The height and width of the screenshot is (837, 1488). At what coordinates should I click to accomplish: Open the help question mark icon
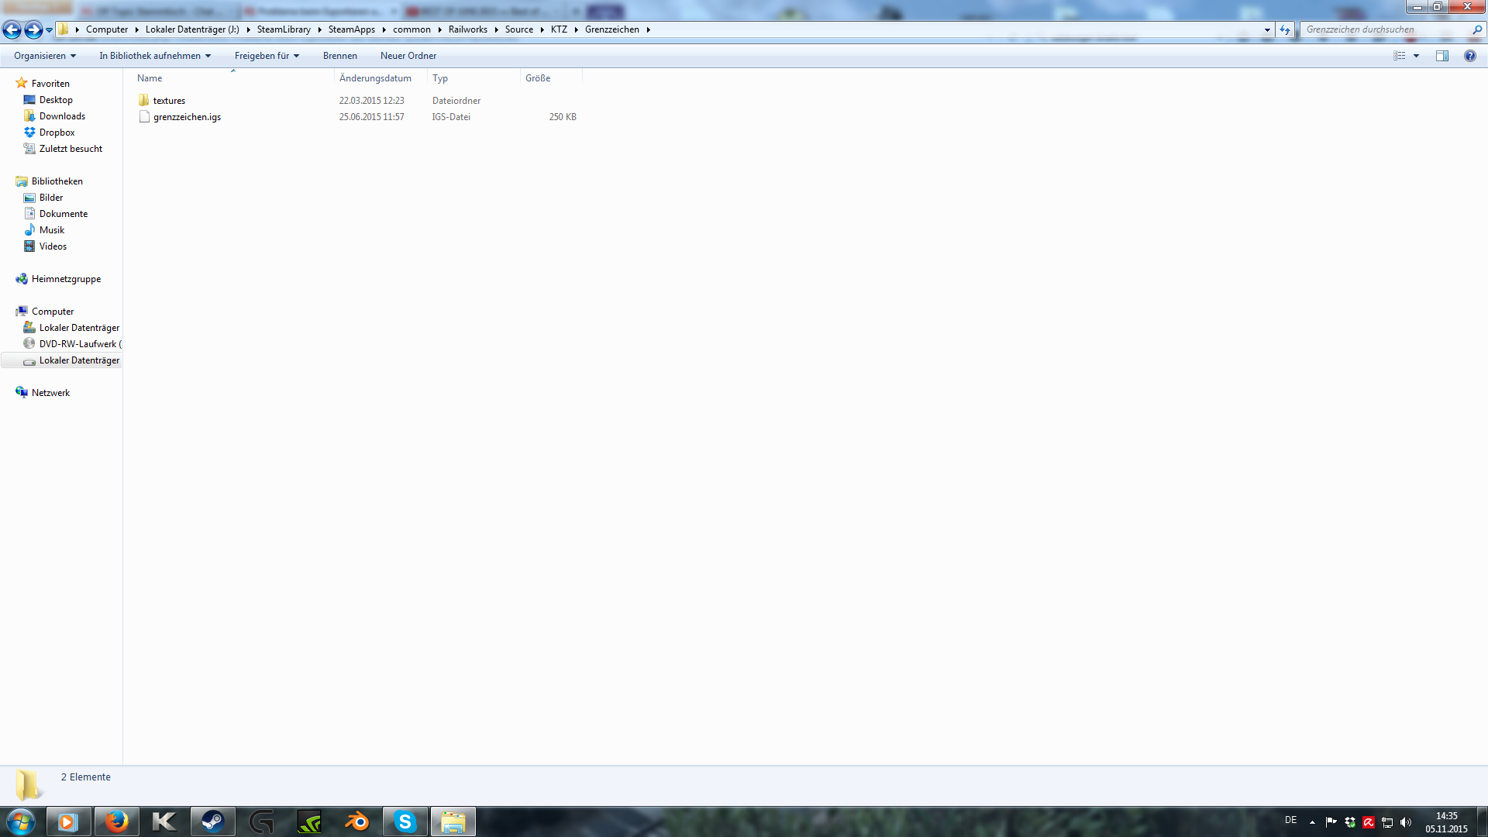(x=1469, y=56)
